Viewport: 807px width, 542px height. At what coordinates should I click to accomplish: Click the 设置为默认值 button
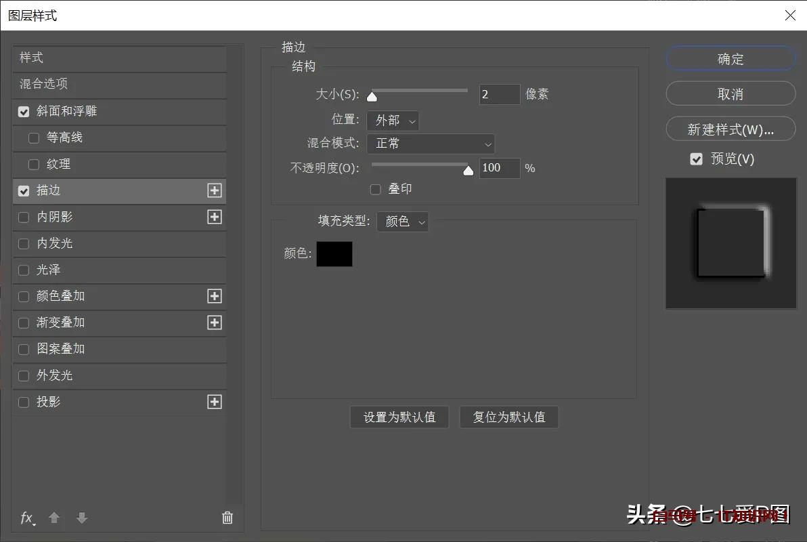point(399,417)
